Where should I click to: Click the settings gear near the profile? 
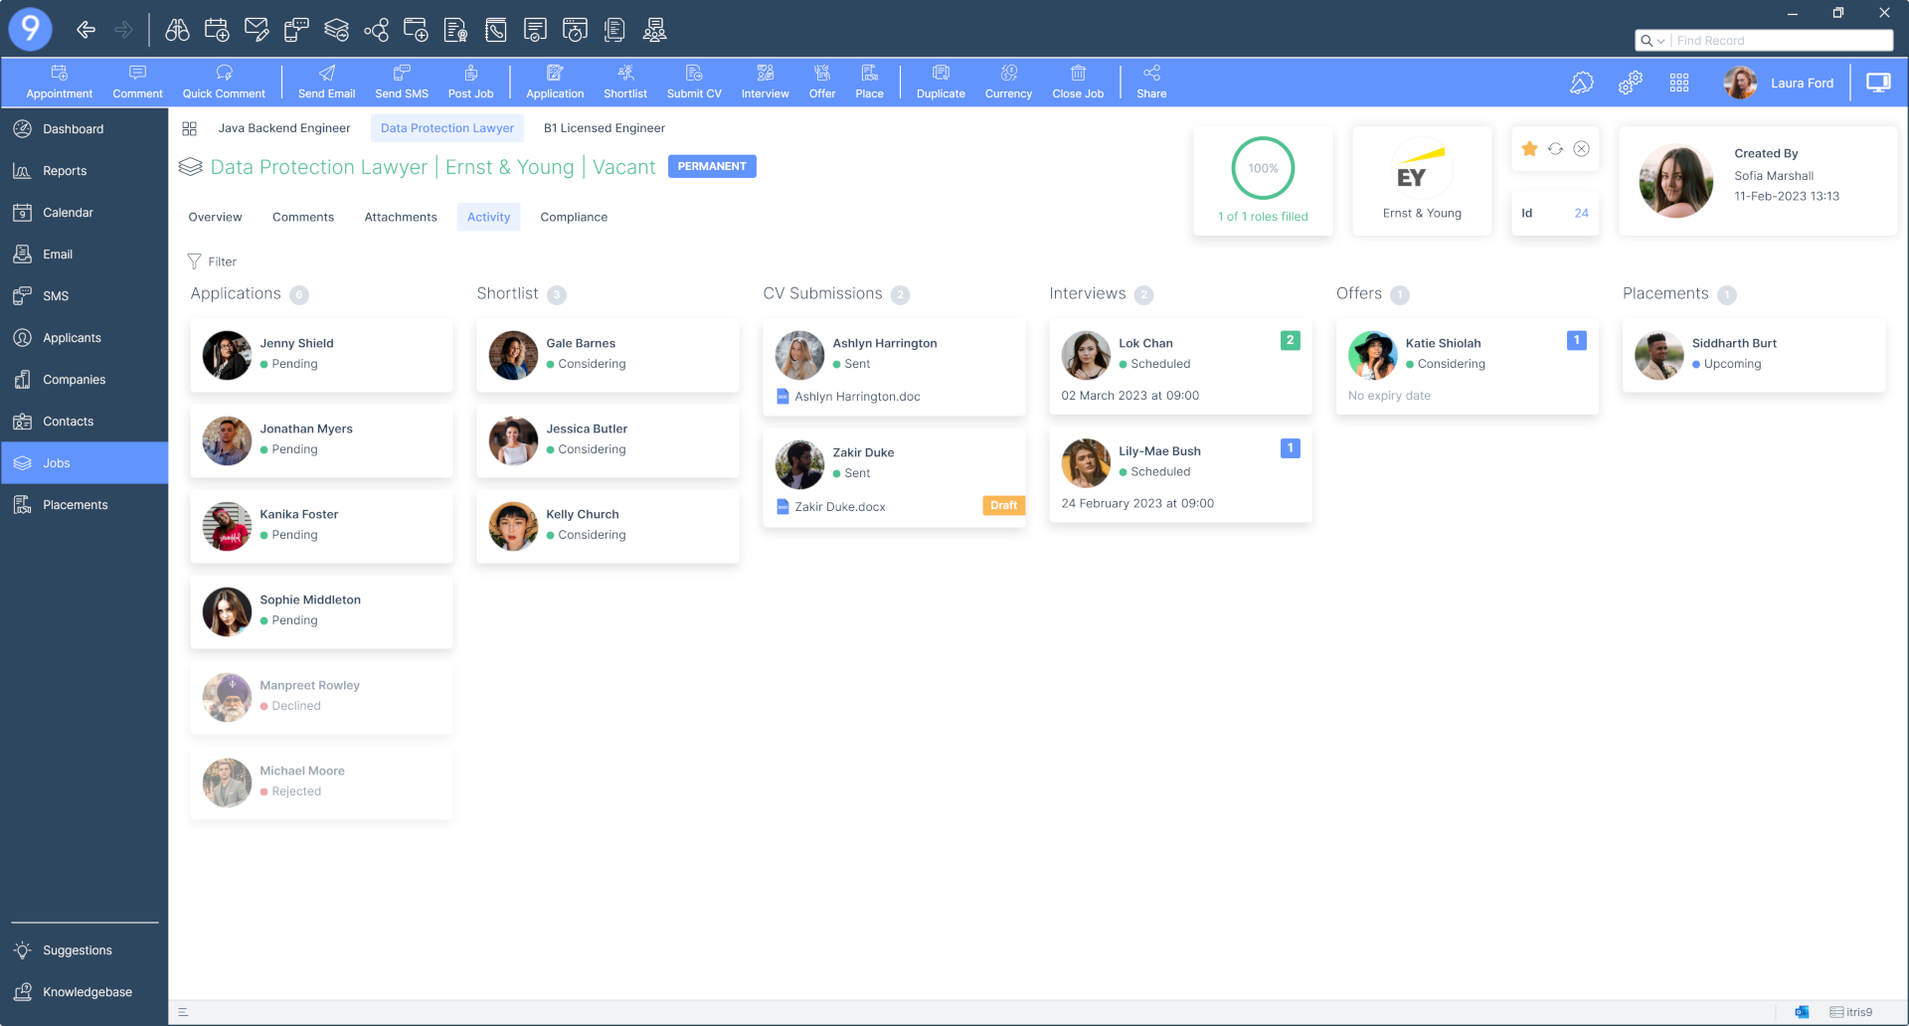point(1629,84)
